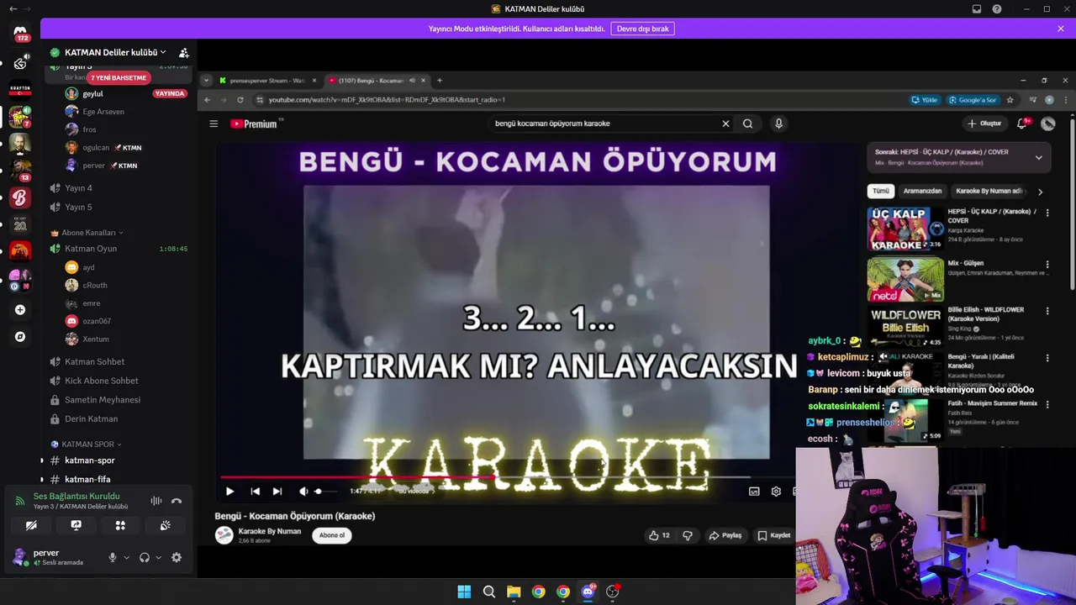1076x605 pixels.
Task: Go to previous video in player
Action: point(255,492)
